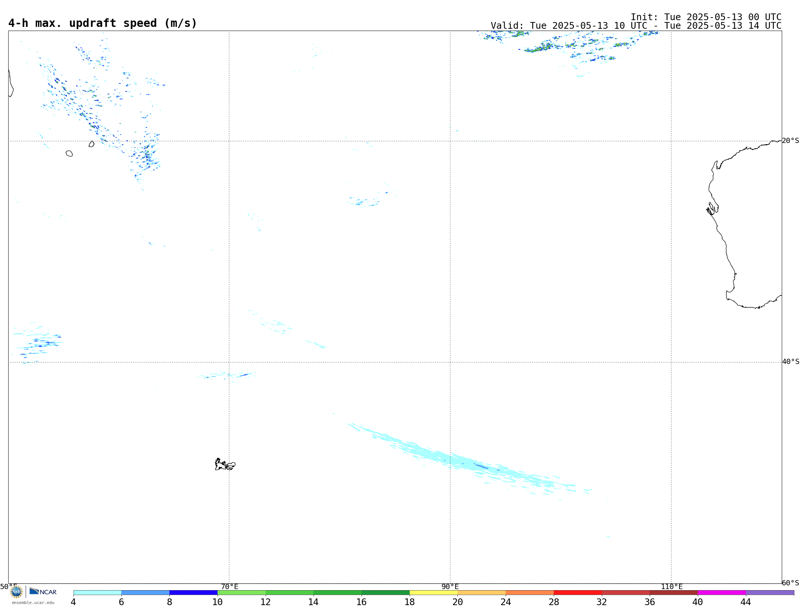Select the dark blue 8–10 color swatch

[x=193, y=592]
